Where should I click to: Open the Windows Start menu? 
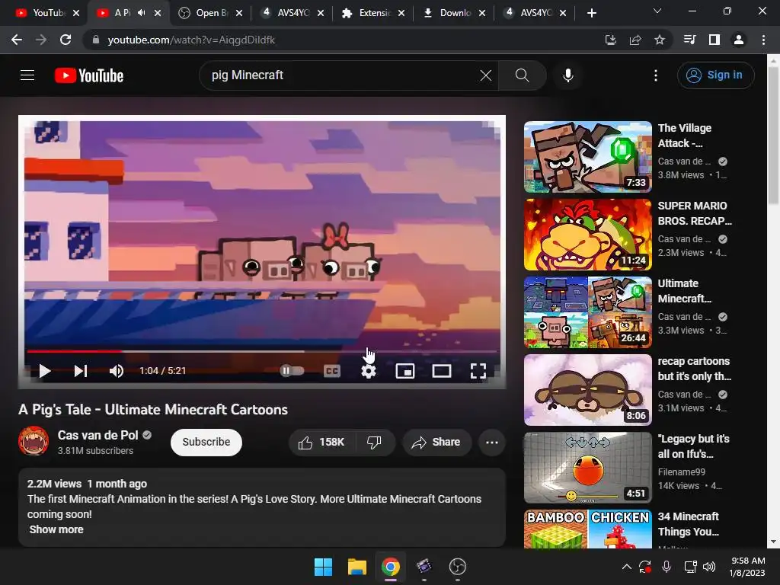(x=323, y=567)
